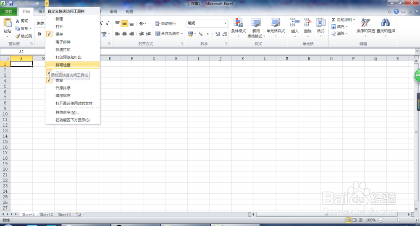Toggle 自动换行 wrap text
Viewport: 420px width, 226px height.
click(165, 23)
